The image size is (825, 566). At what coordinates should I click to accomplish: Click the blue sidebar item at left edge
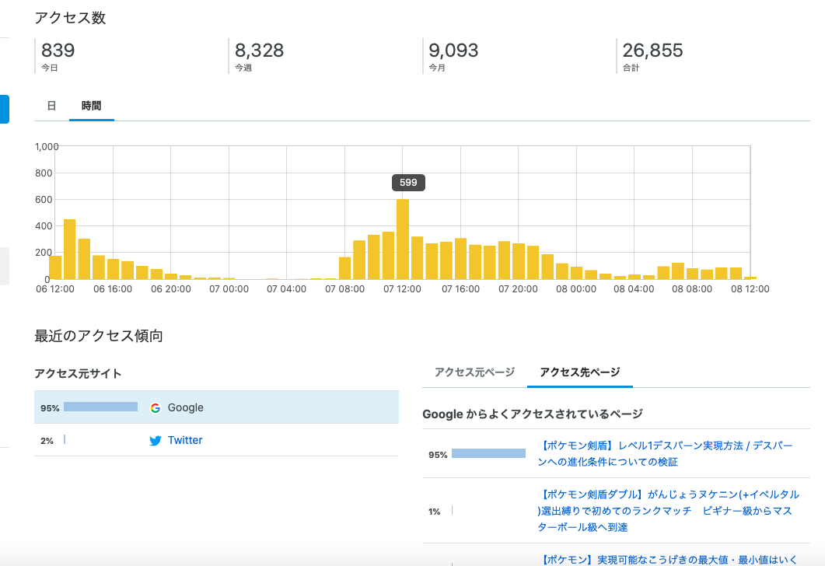pyautogui.click(x=4, y=109)
